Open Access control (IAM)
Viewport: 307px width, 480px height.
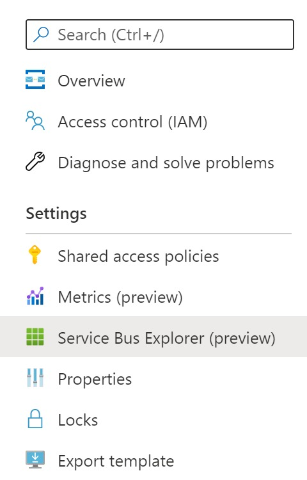tap(153, 122)
